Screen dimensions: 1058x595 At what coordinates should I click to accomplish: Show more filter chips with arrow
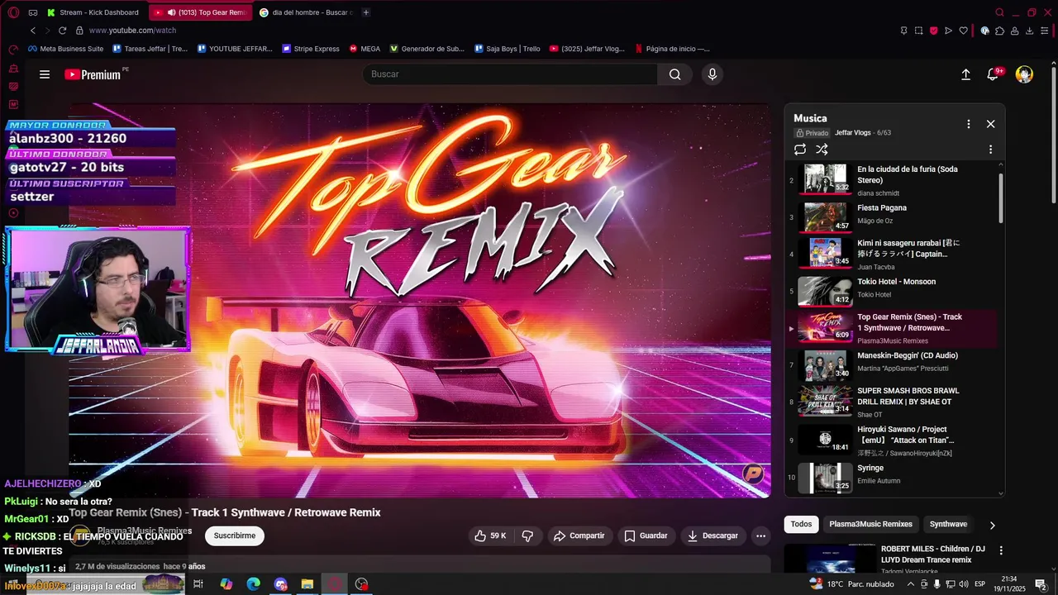click(992, 525)
